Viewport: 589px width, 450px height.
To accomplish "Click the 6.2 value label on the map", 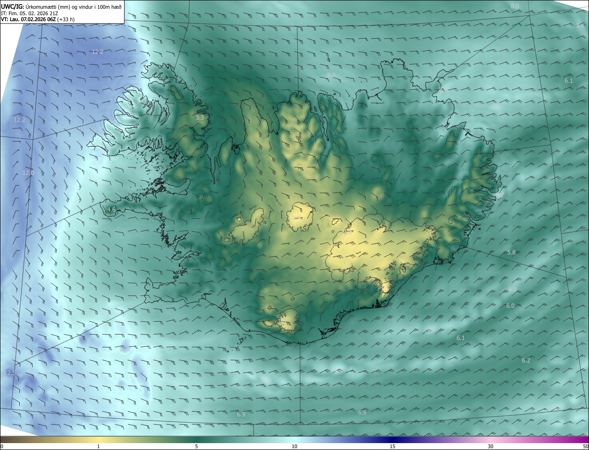I will [x=526, y=361].
